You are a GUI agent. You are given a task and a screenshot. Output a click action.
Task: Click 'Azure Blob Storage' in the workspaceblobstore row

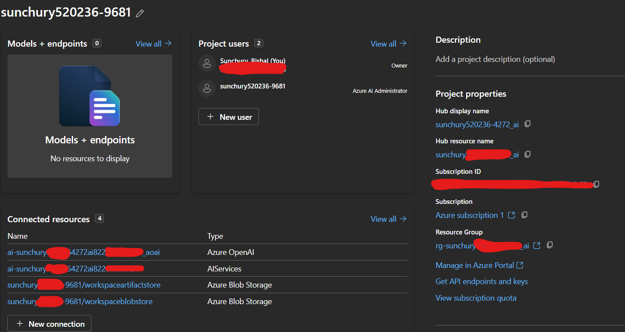pyautogui.click(x=239, y=302)
